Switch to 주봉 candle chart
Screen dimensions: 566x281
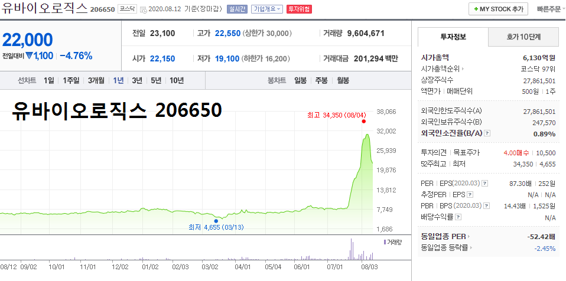[321, 80]
